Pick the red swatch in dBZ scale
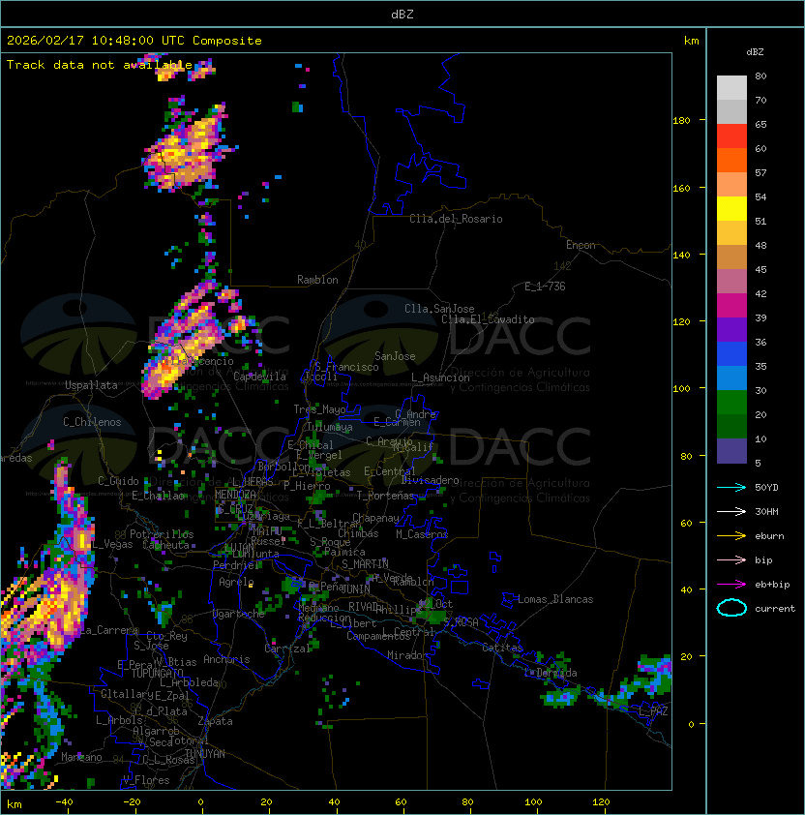Viewport: 805px width, 815px height. pos(731,136)
